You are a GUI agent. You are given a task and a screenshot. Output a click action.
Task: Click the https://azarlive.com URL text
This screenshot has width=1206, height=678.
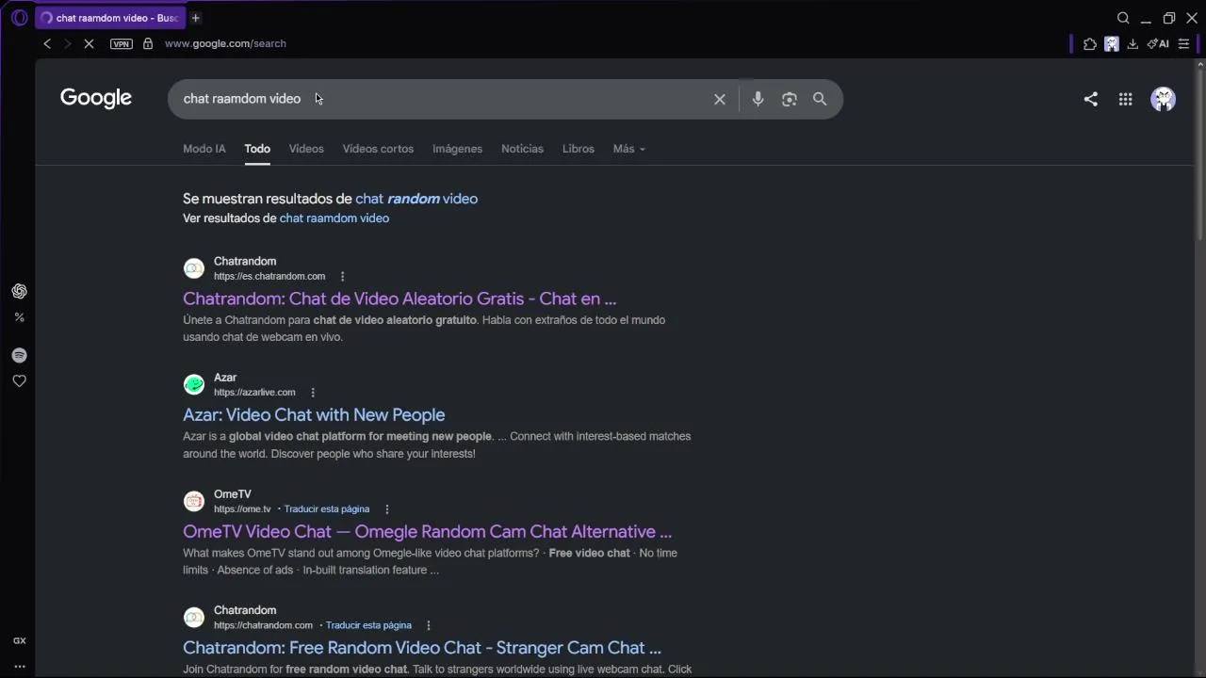point(254,393)
